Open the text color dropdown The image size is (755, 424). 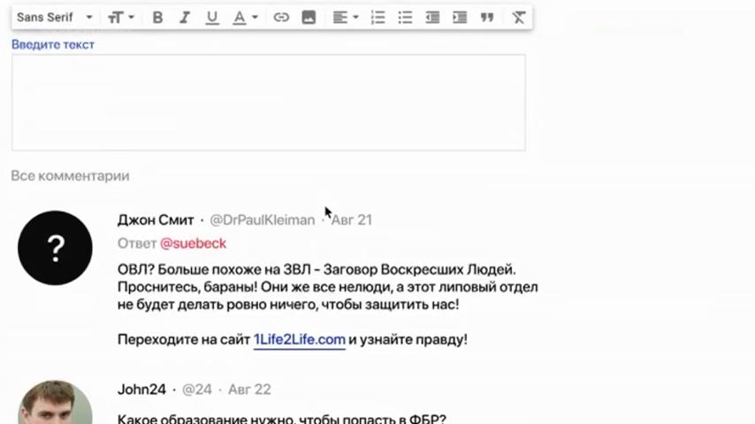246,18
